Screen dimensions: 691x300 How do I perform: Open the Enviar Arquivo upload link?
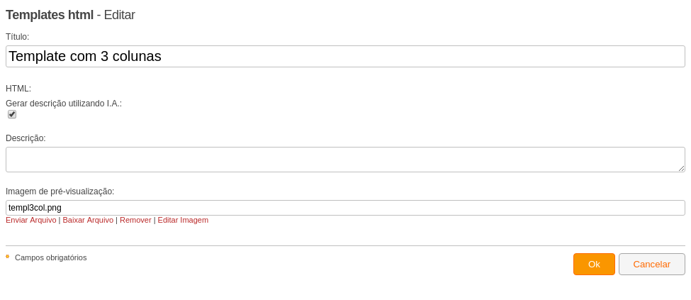(x=31, y=220)
